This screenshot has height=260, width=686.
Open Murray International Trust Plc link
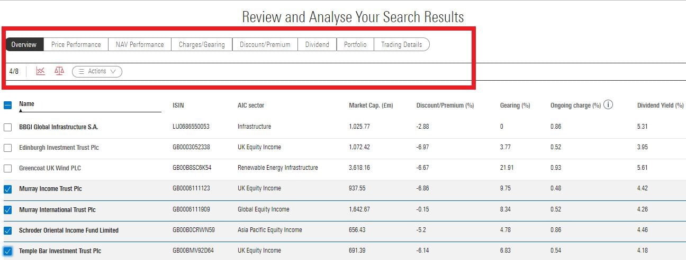(x=57, y=210)
